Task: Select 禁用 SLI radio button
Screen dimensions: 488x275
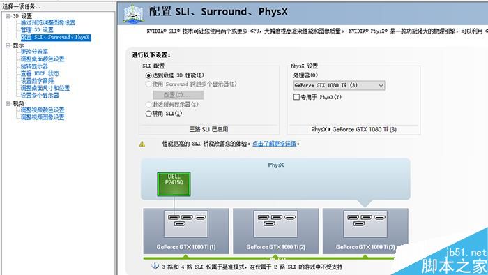Action: [148, 114]
